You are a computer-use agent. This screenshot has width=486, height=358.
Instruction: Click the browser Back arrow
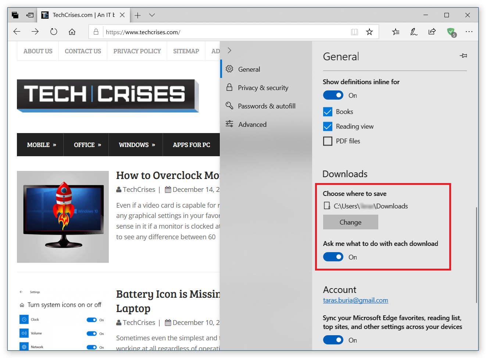click(17, 32)
